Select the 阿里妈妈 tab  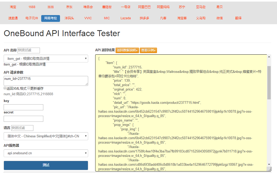(163, 7)
